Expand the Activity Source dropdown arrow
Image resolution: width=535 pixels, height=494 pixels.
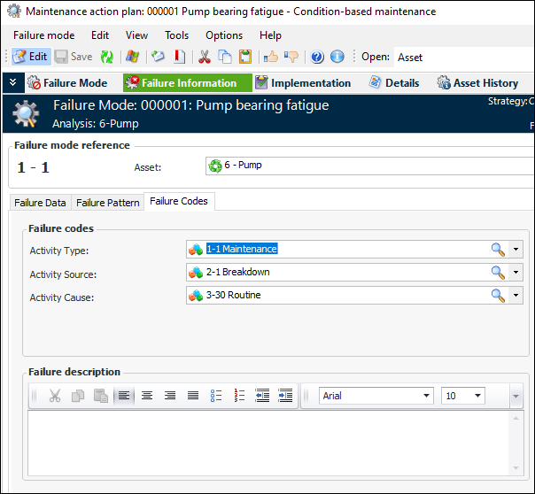(516, 272)
